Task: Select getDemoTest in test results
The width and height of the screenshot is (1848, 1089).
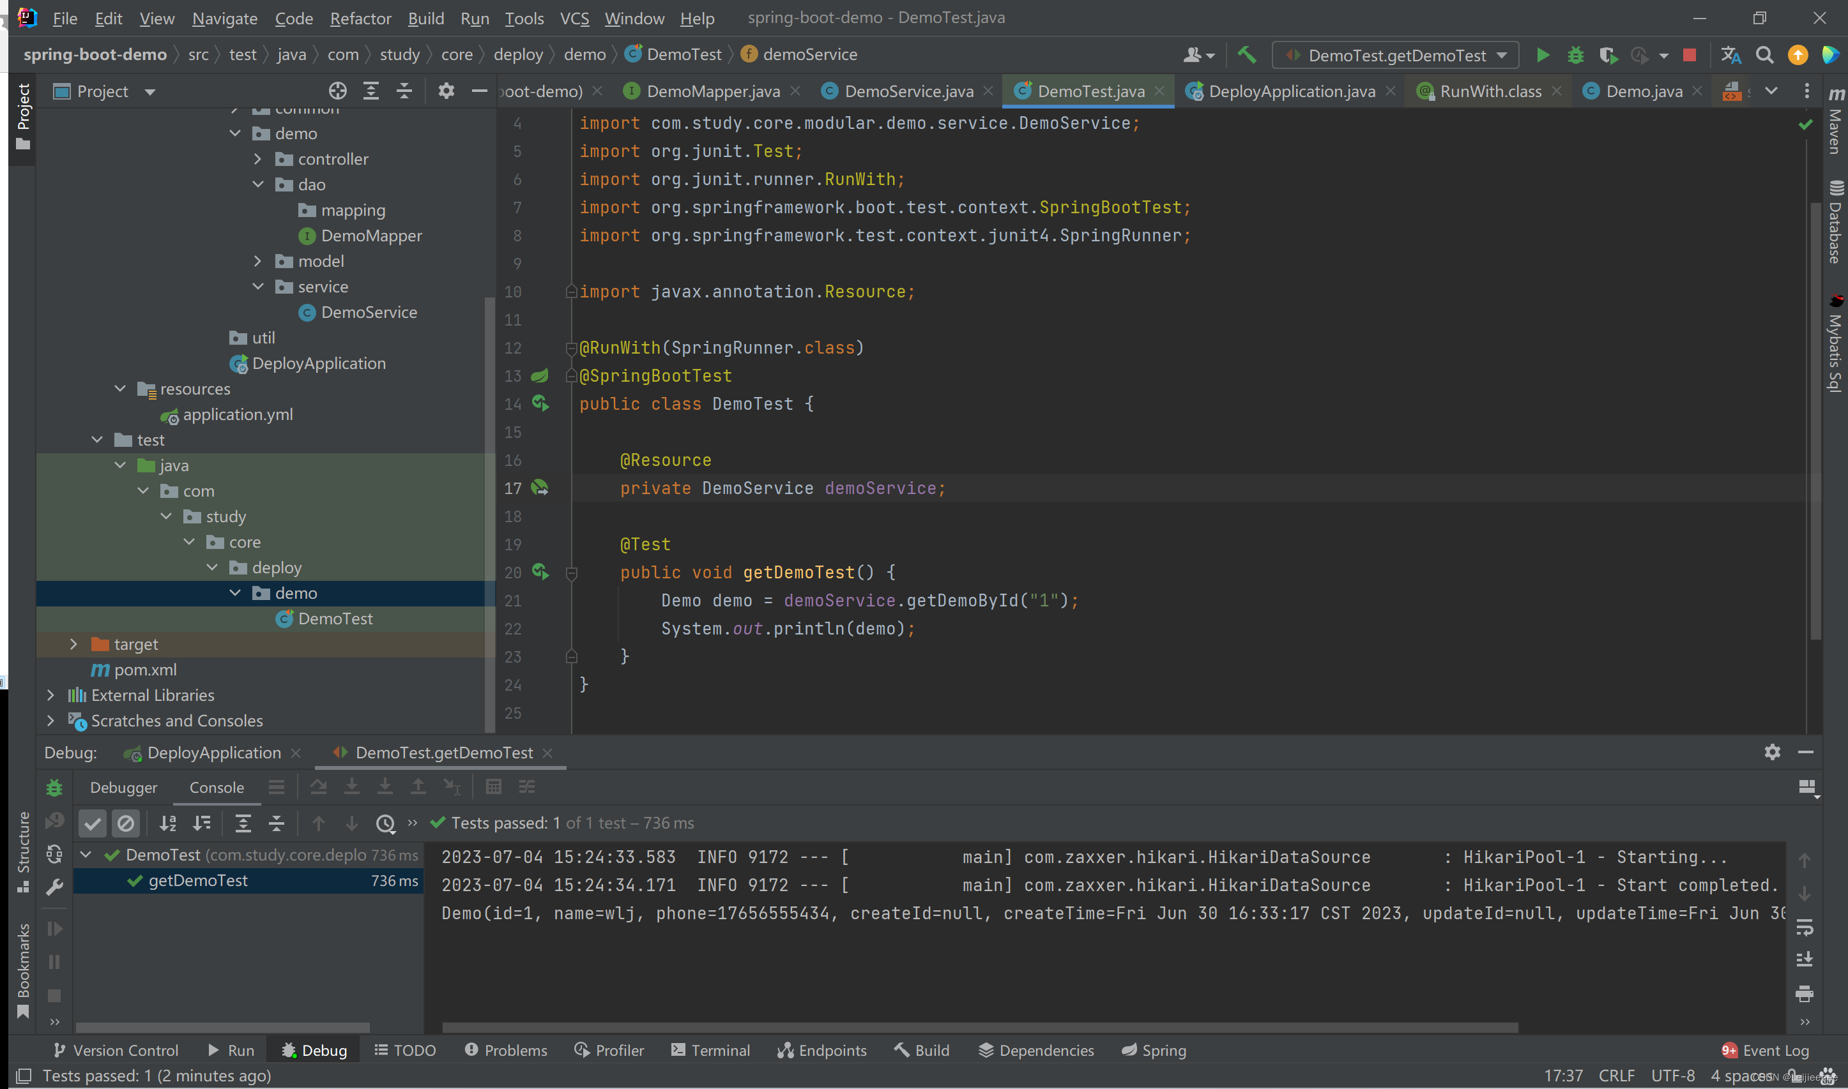Action: [249, 881]
